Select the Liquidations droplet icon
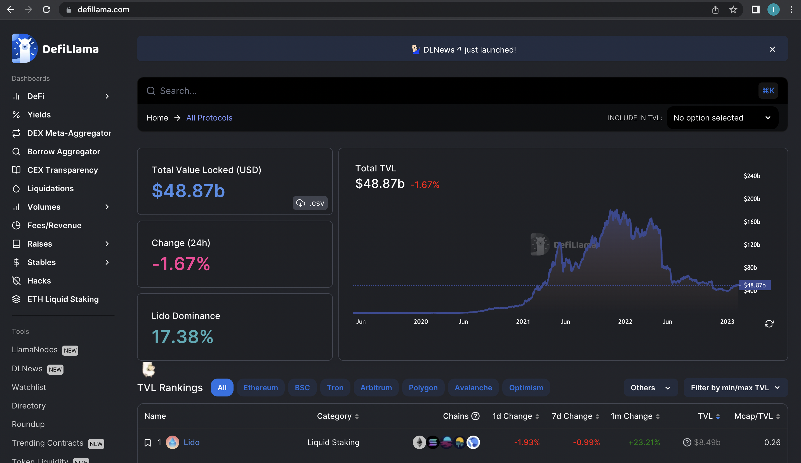 point(16,188)
